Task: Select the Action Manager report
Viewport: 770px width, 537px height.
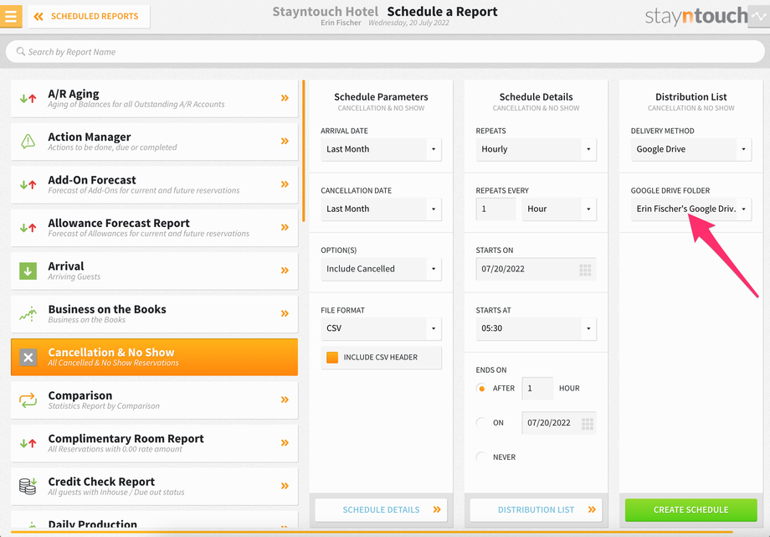Action: point(154,141)
